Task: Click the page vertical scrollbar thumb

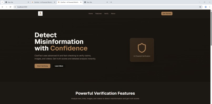Action: (x=211, y=29)
